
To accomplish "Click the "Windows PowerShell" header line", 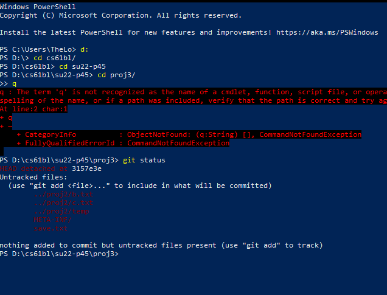I will pyautogui.click(x=38, y=6).
